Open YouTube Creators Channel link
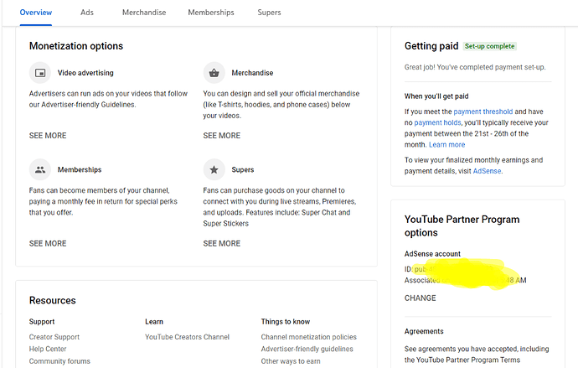 coord(187,337)
